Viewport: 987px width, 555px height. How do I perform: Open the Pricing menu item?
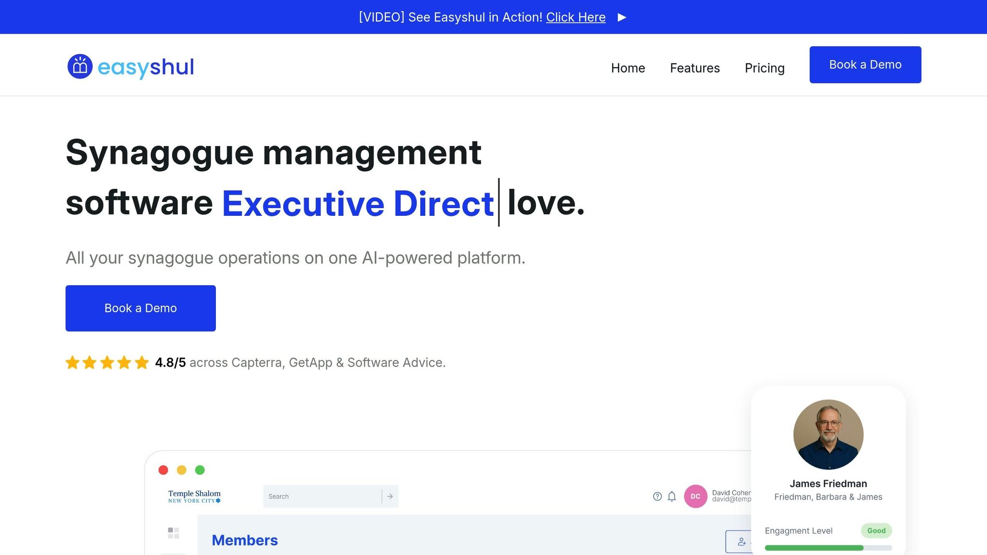click(764, 68)
